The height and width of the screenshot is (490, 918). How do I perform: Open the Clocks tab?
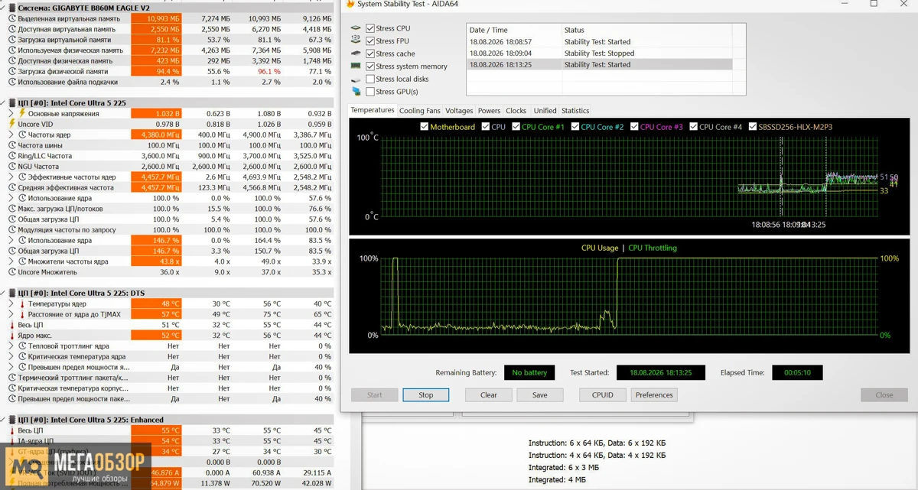[516, 111]
